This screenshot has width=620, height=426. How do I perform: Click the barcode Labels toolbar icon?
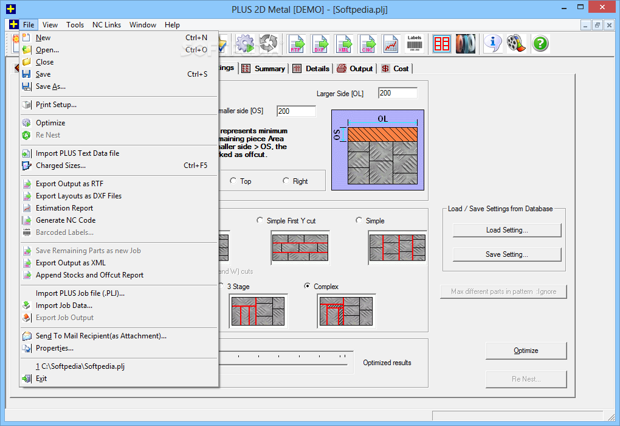[x=415, y=44]
